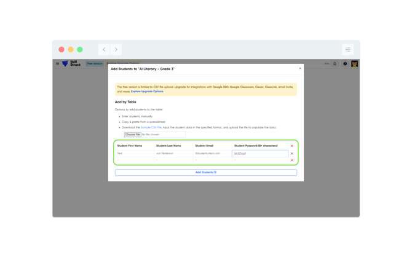The width and height of the screenshot is (412, 257).
Task: Download the Sample CSV File
Action: click(151, 127)
